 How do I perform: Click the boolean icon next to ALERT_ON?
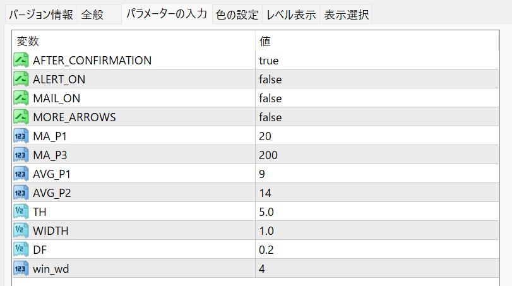click(x=21, y=80)
